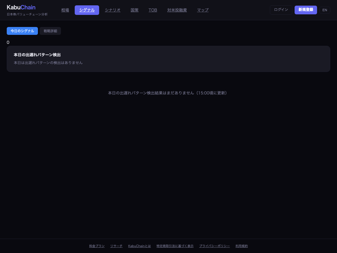Viewport: 337px width, 253px height.
Task: View the 特定商取引法に基づく表示 link
Action: coord(175,246)
